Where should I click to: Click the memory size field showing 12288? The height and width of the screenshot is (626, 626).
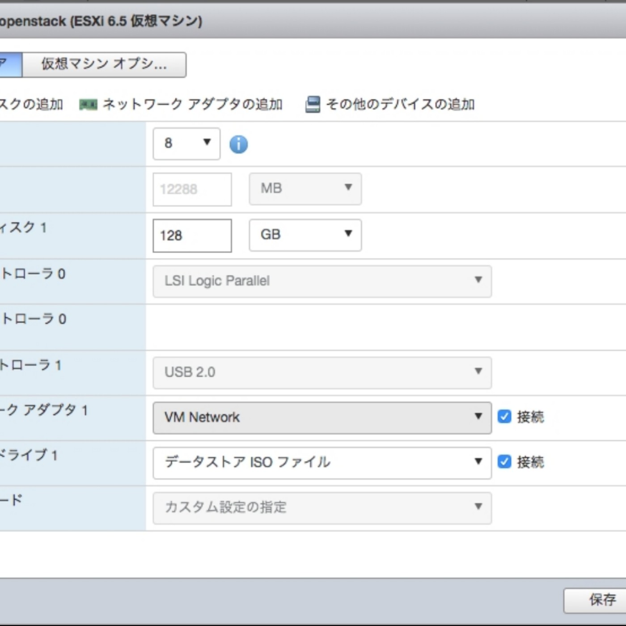192,189
